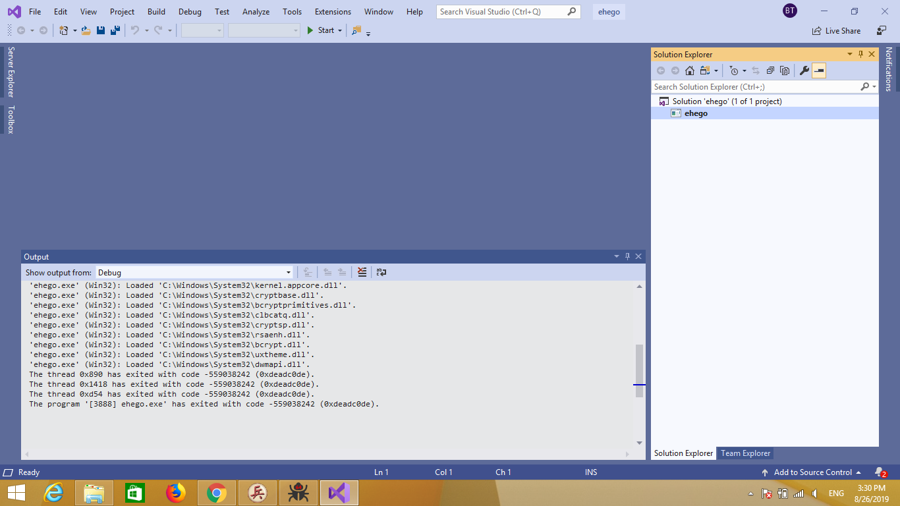Click the Find in Files toolbar icon
900x506 pixels.
[x=356, y=30]
